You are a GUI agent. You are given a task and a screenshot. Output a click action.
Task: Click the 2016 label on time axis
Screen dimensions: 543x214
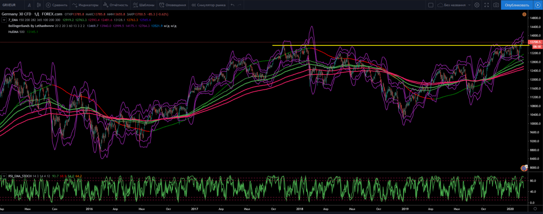tap(89, 208)
